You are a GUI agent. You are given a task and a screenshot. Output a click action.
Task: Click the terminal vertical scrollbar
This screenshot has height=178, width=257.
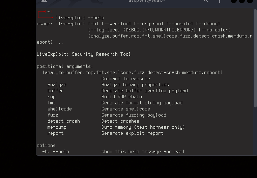(255, 57)
